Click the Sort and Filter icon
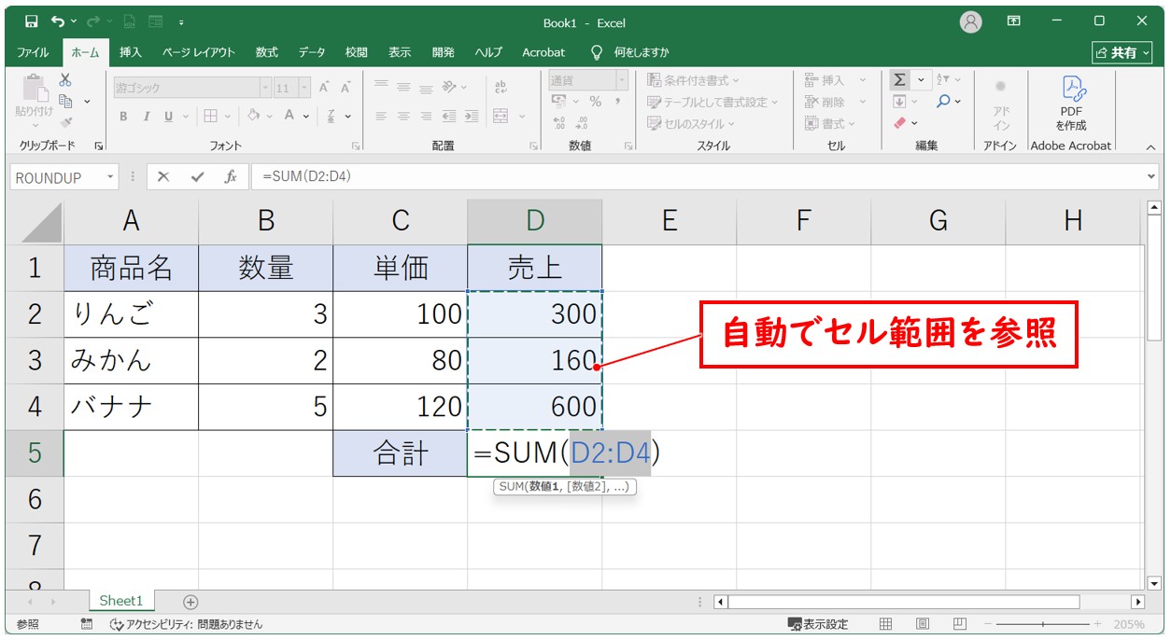1171x640 pixels. [942, 80]
